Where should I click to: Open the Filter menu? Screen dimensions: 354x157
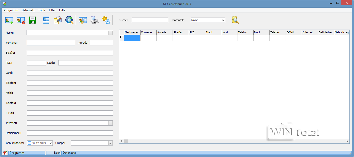click(x=52, y=10)
